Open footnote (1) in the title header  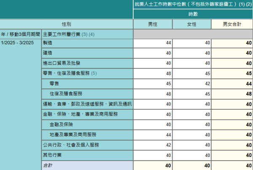pyautogui.click(x=242, y=4)
